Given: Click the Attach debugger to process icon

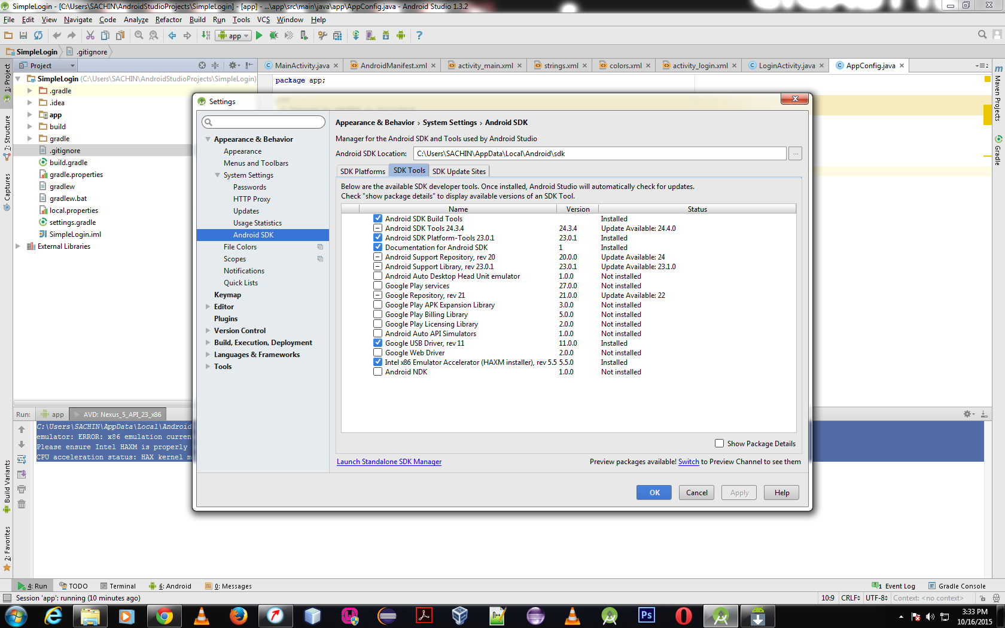Looking at the screenshot, I should (x=304, y=35).
